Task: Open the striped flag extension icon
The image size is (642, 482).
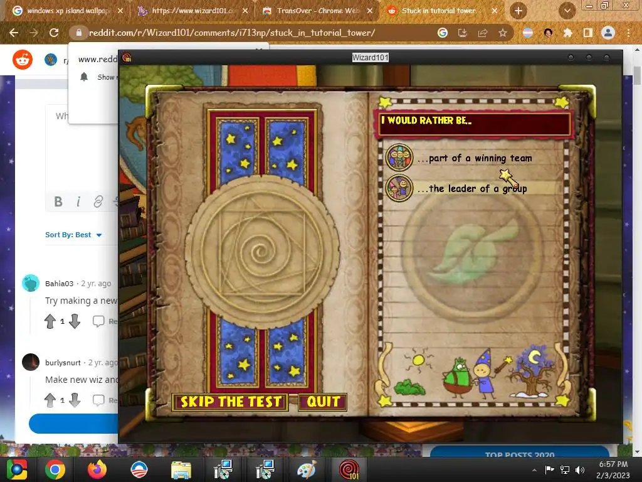Action: [x=528, y=33]
